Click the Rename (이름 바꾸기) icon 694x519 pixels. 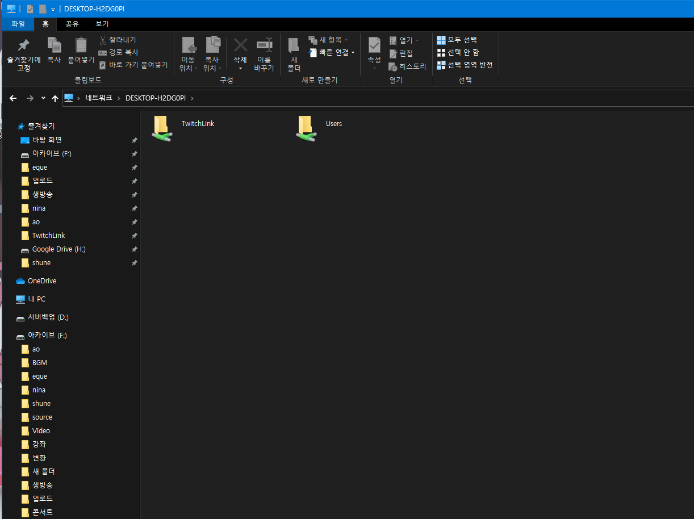(x=264, y=45)
